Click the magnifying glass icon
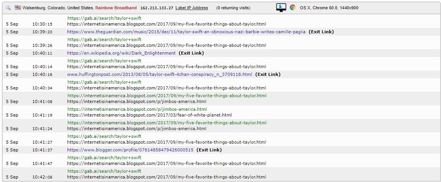 click(8, 8)
